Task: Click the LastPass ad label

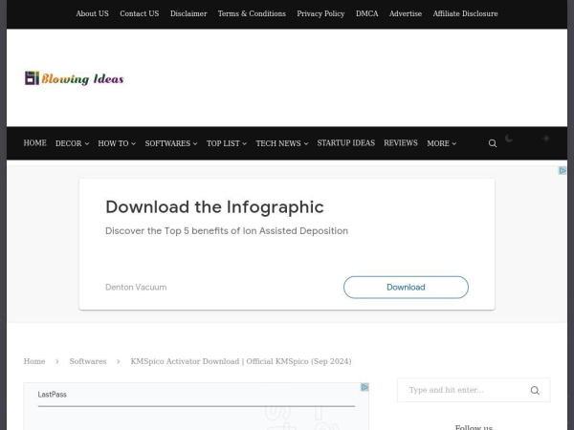Action: click(52, 394)
